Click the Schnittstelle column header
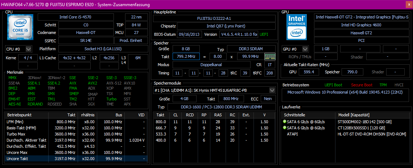 309,115
